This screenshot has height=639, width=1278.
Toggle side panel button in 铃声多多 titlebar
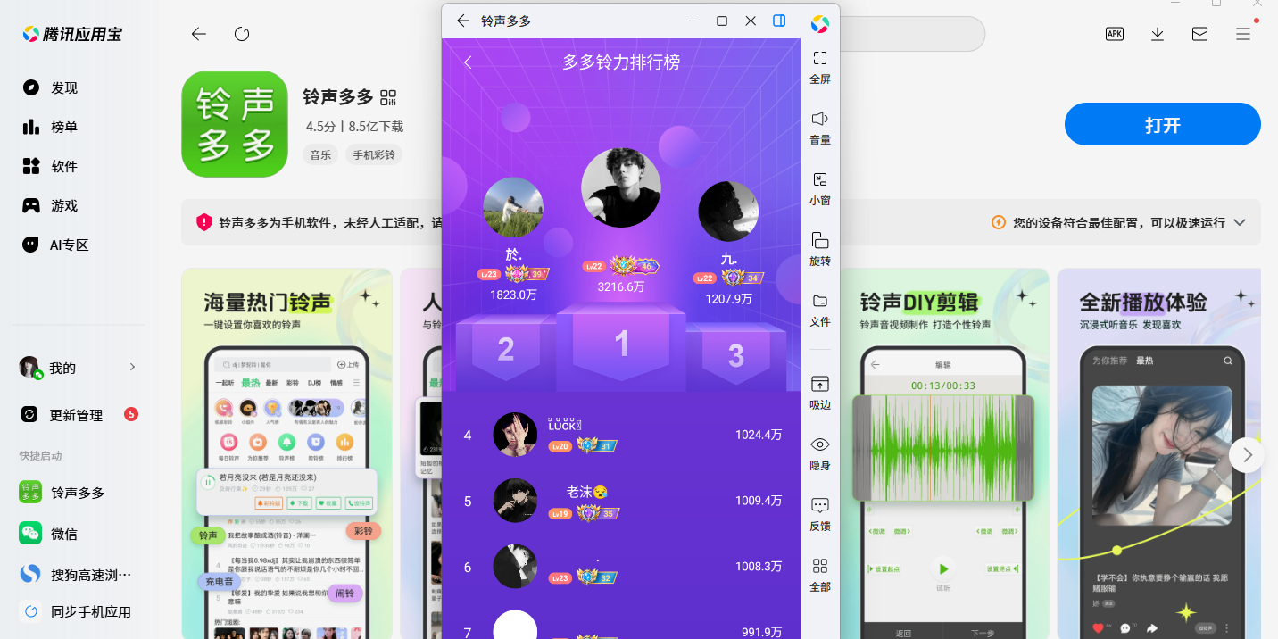click(x=779, y=21)
